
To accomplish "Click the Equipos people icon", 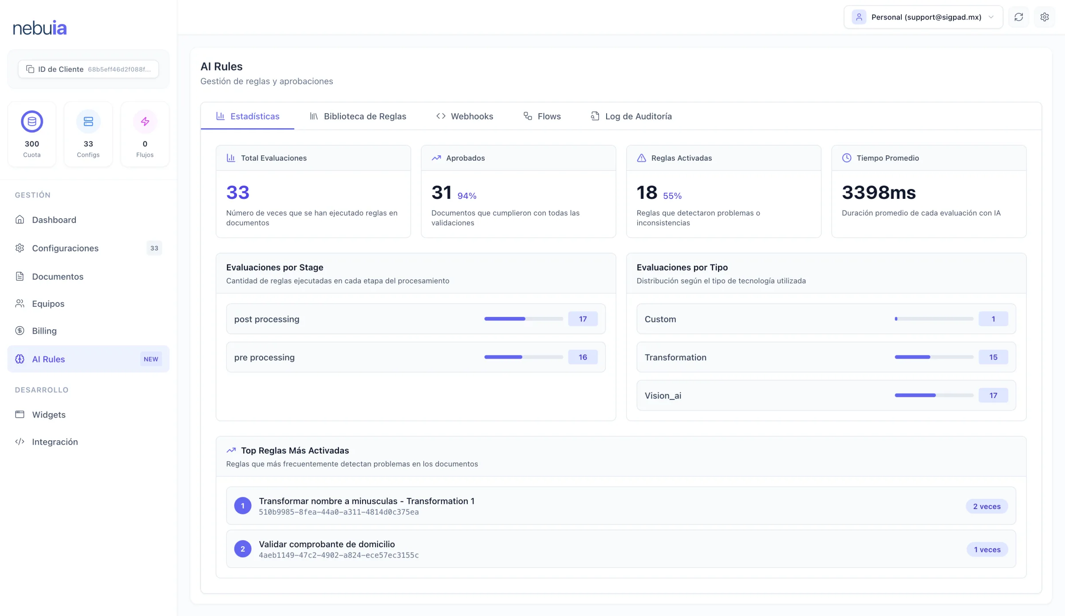I will pyautogui.click(x=20, y=304).
